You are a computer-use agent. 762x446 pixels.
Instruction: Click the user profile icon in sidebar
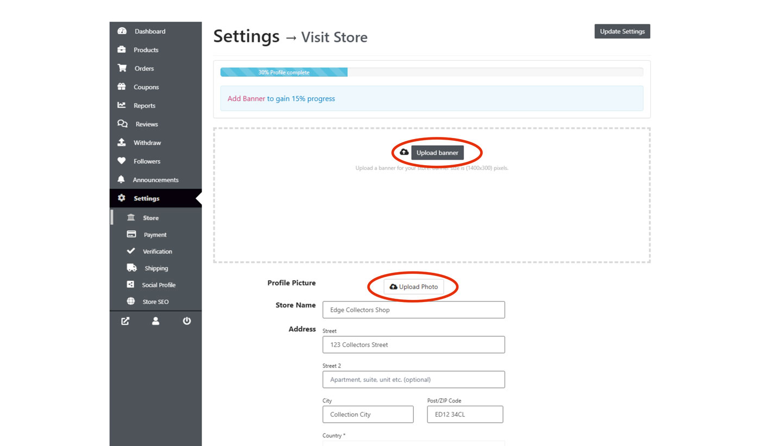coord(156,321)
